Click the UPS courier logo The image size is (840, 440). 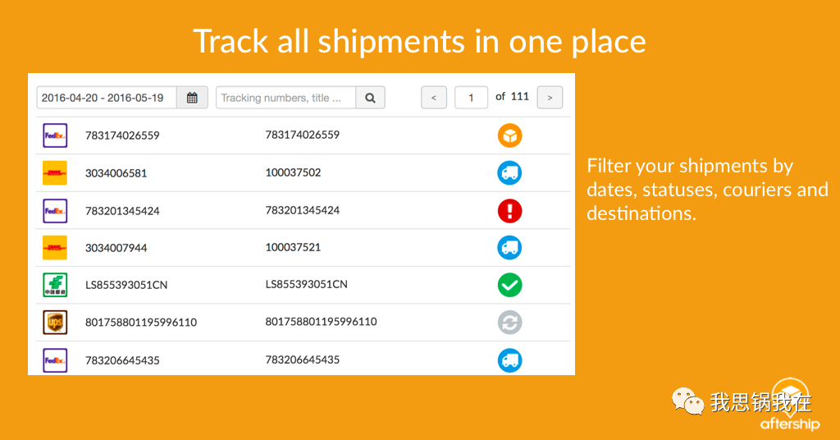click(x=55, y=323)
